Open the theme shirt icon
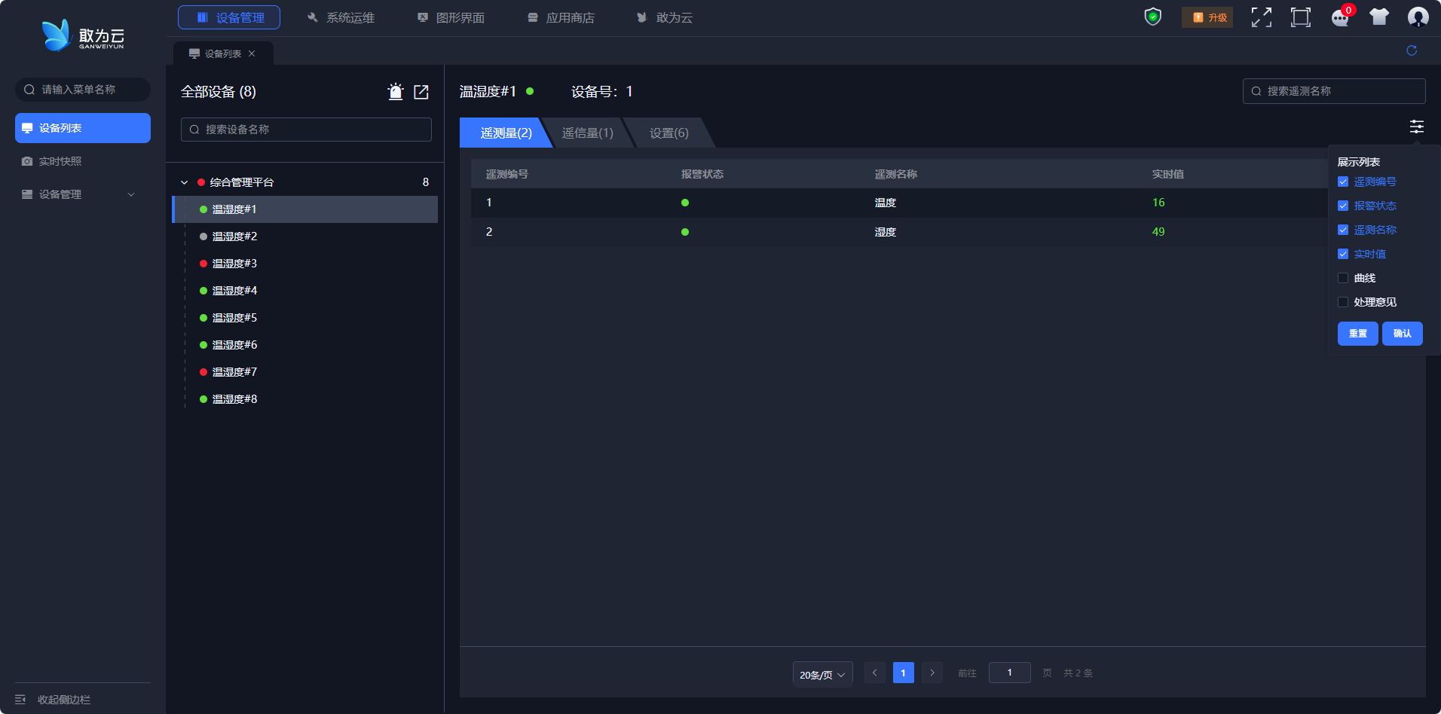 pos(1379,17)
